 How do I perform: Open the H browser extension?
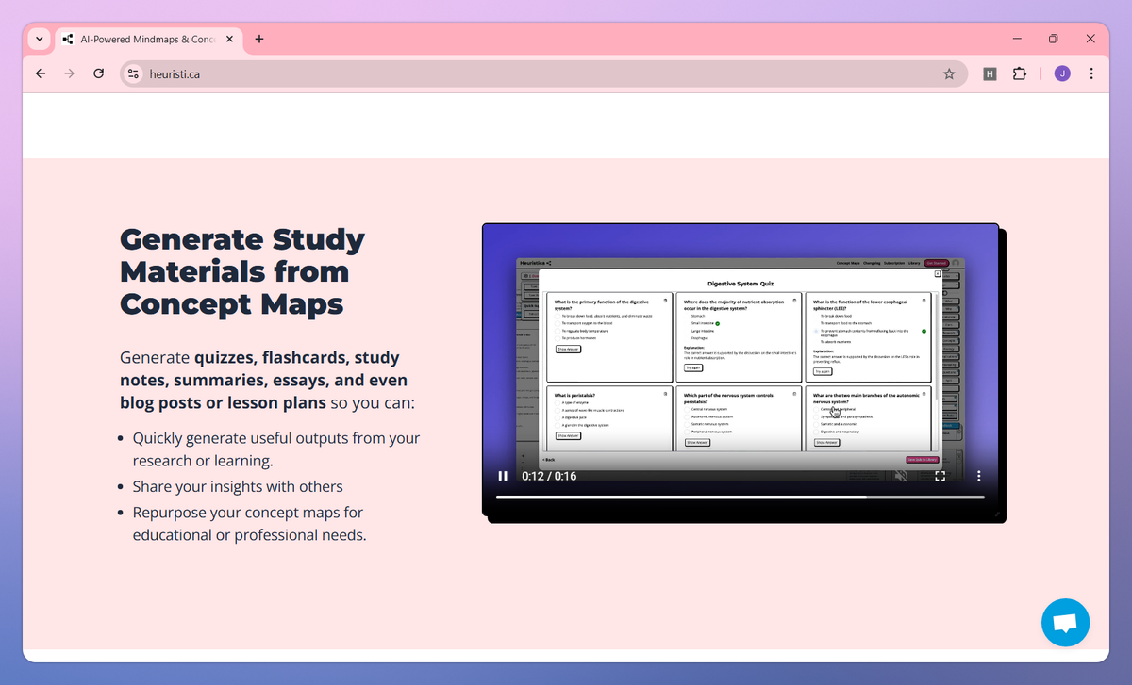pos(990,73)
